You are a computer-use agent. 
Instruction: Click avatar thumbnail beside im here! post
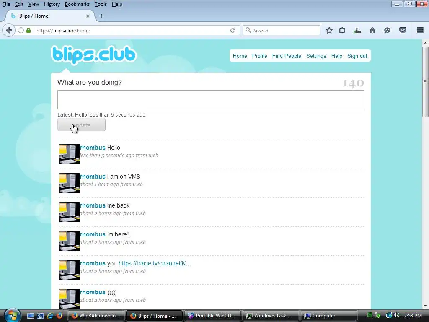pyautogui.click(x=70, y=241)
